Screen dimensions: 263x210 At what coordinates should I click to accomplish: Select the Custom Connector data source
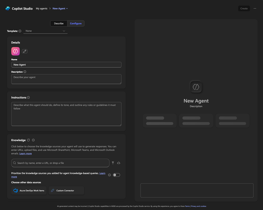coord(66,190)
